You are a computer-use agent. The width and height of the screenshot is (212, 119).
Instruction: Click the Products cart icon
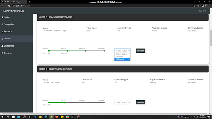tap(2, 31)
